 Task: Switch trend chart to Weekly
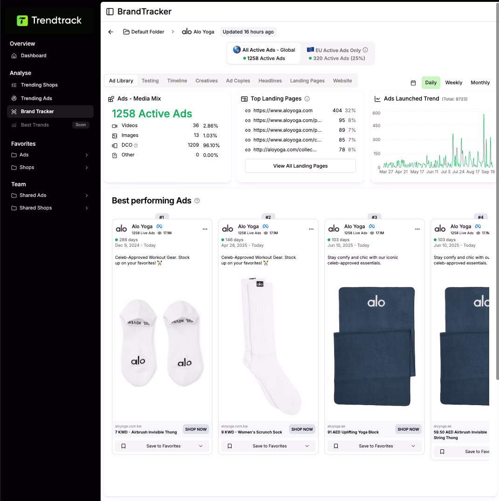(454, 83)
